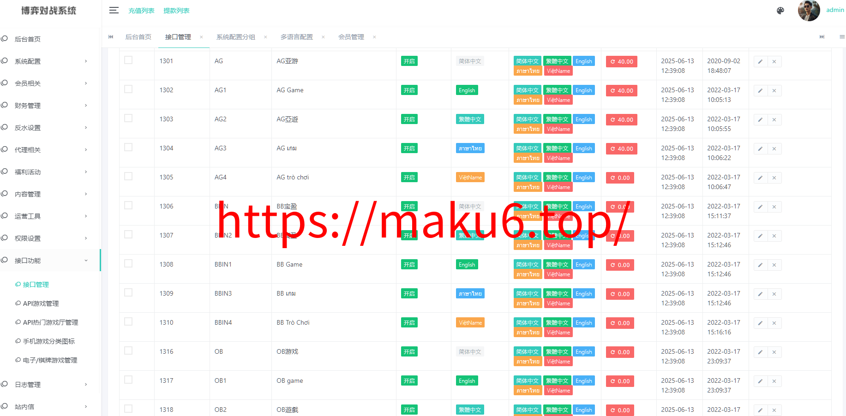Edit row 1308 with pencil icon

point(760,265)
